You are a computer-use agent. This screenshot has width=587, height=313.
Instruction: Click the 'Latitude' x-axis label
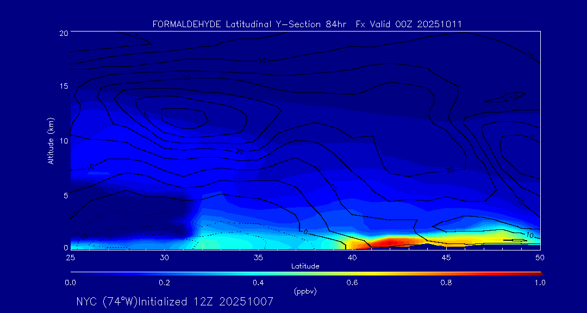tap(305, 266)
